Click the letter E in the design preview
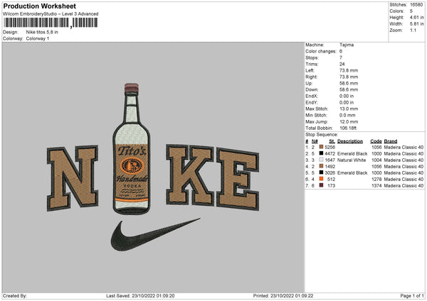 [x=238, y=180]
